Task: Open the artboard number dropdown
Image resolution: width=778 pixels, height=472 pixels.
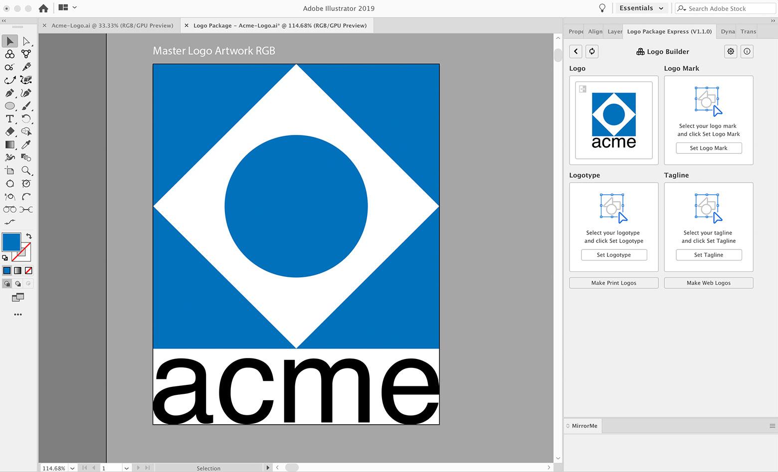Action: [127, 468]
